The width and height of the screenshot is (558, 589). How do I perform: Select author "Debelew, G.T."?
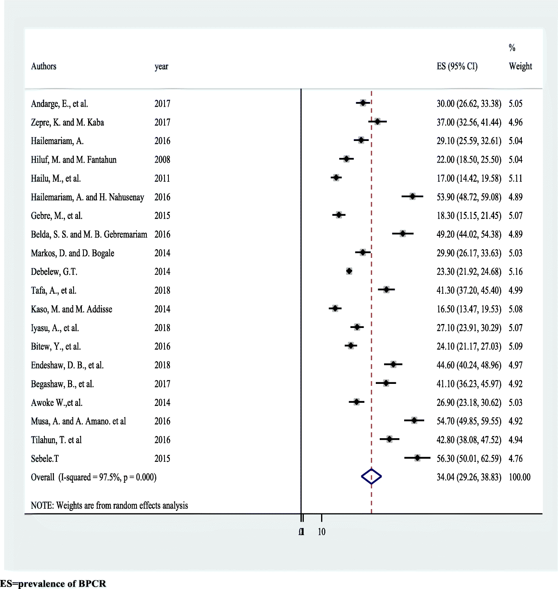[x=54, y=272]
